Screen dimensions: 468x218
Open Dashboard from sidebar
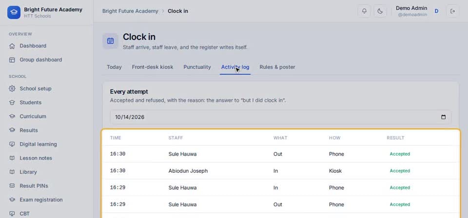click(x=33, y=46)
